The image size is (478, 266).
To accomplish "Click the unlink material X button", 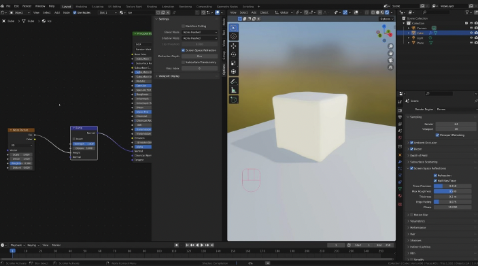I will pos(168,12).
